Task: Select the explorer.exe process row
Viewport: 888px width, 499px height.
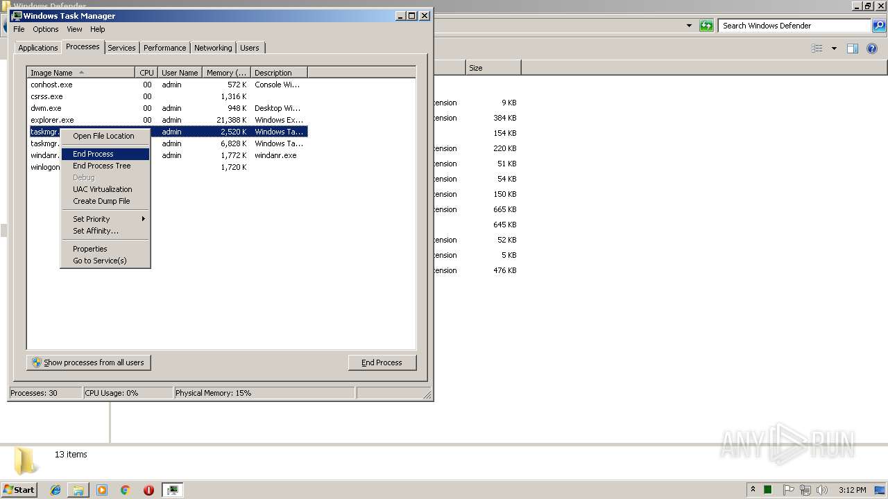Action: (167, 120)
